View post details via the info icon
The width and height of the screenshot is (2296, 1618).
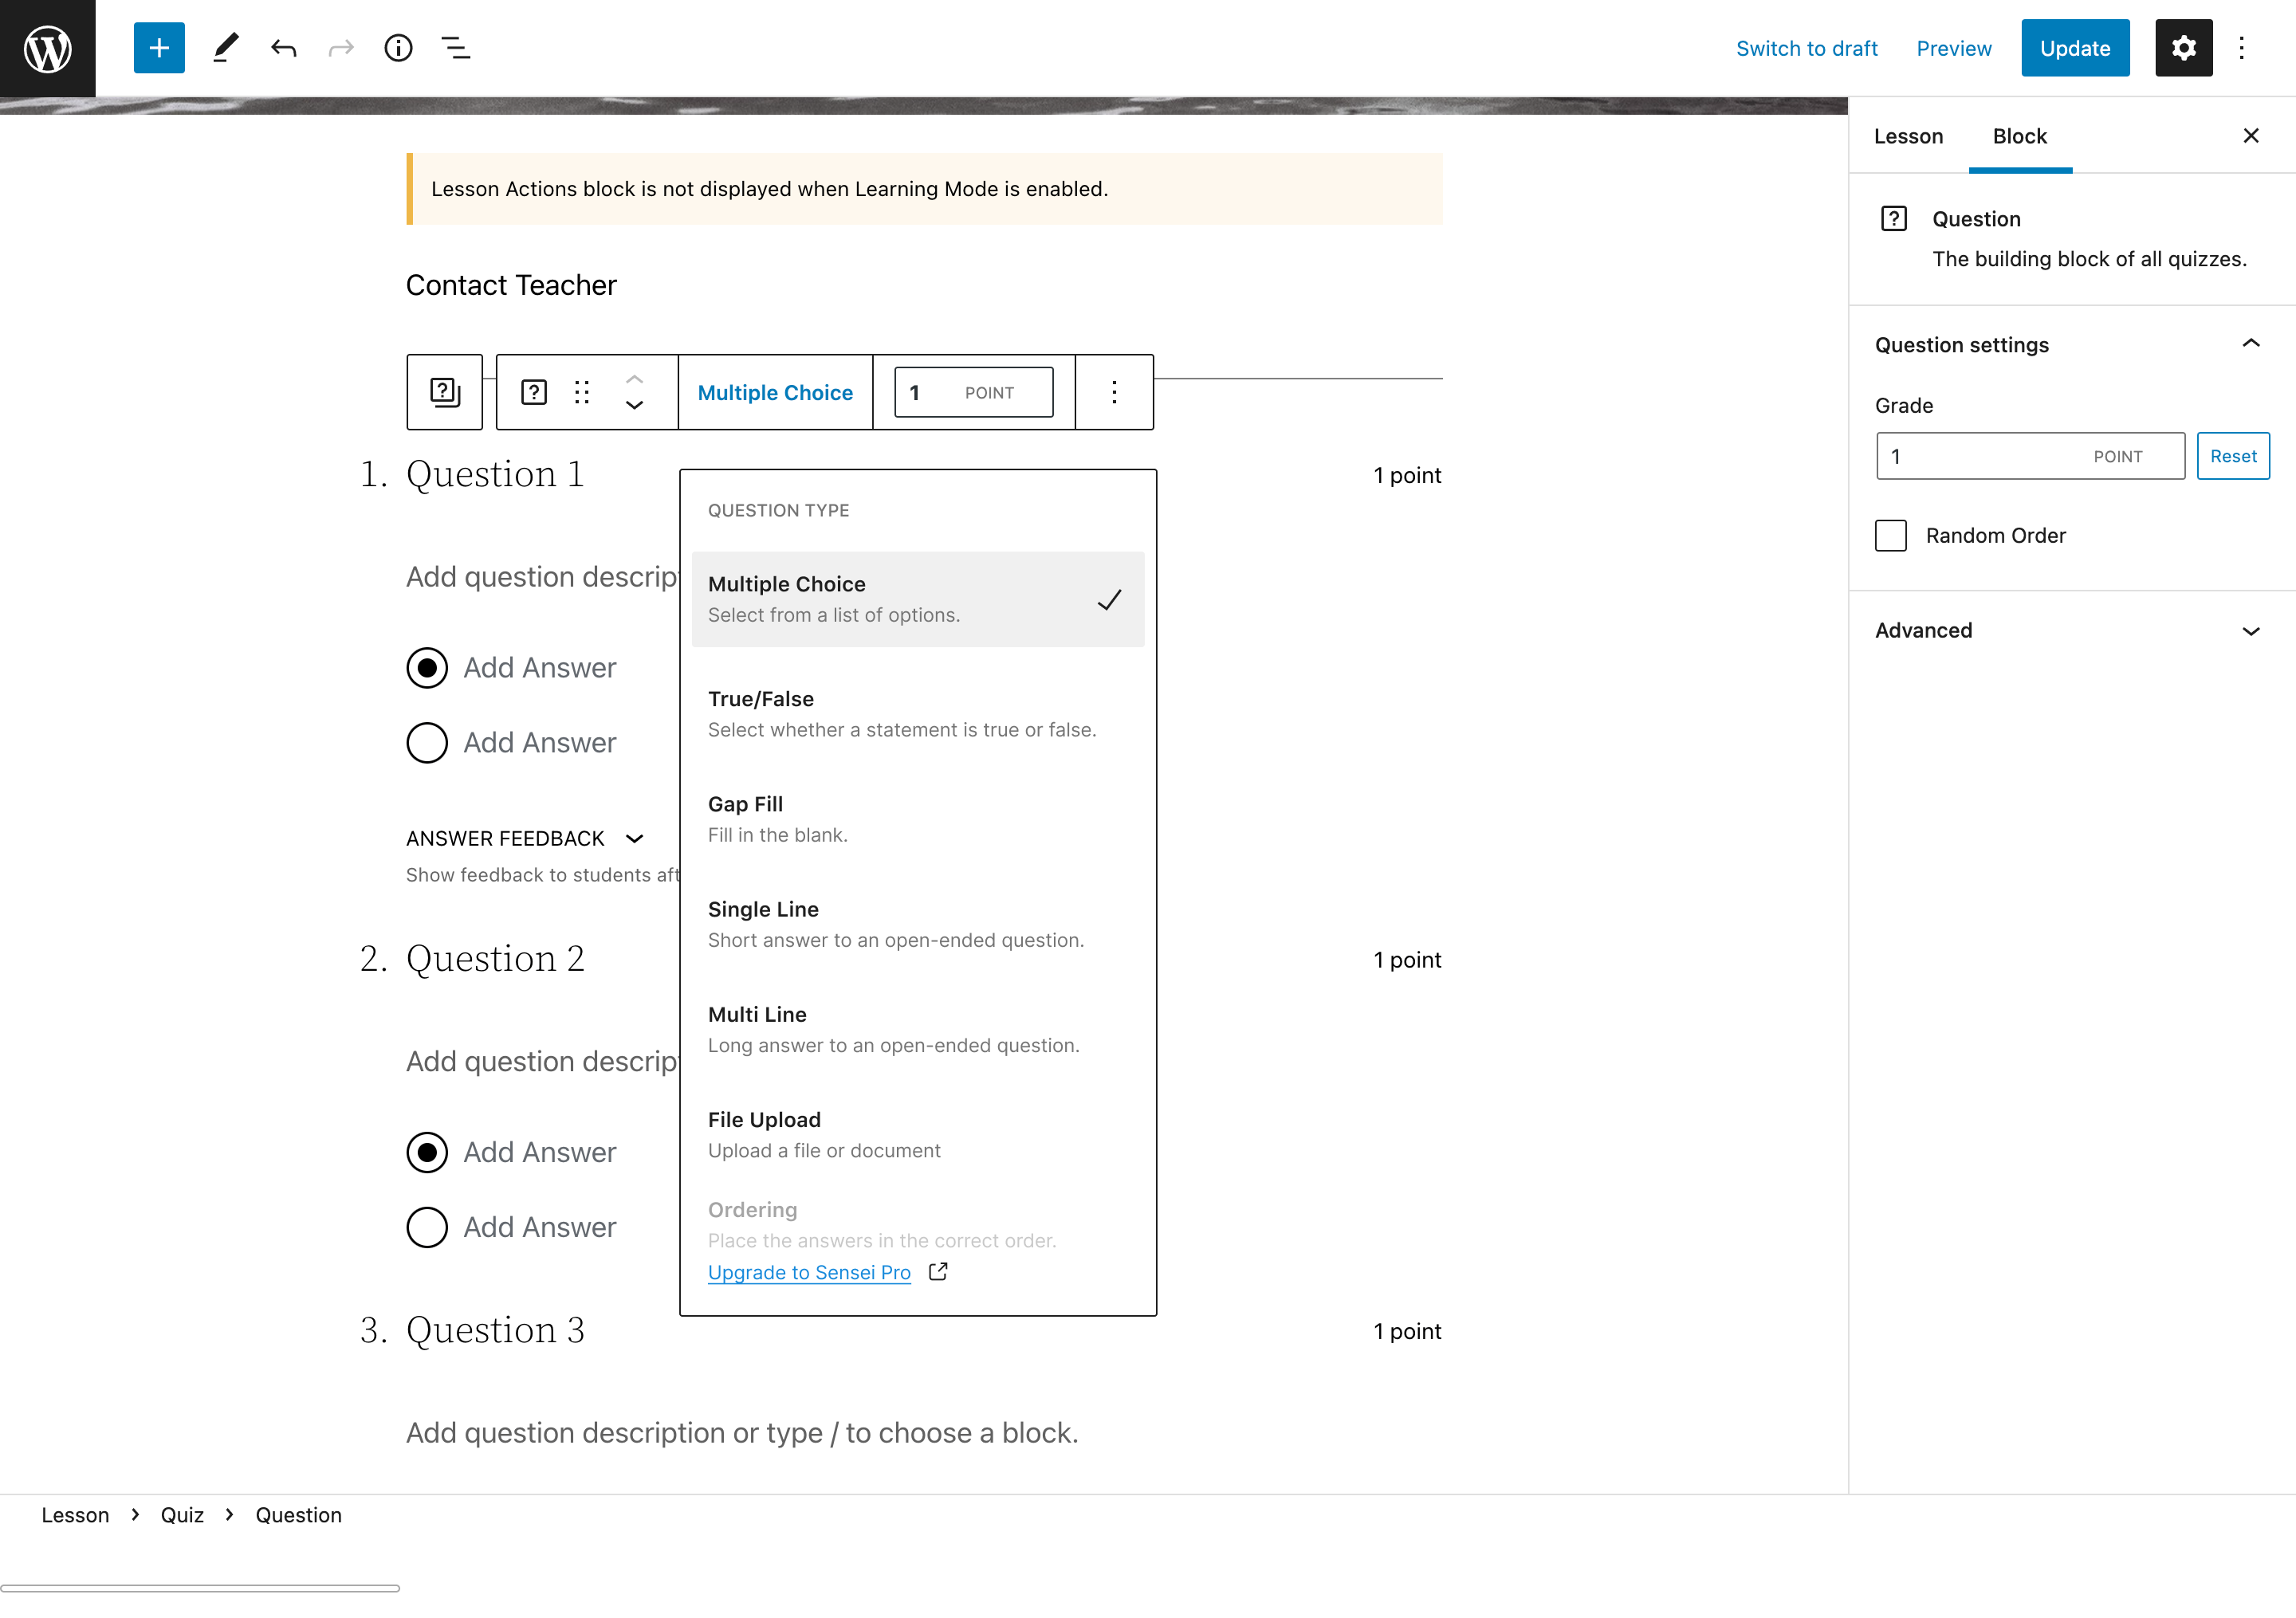pyautogui.click(x=398, y=47)
